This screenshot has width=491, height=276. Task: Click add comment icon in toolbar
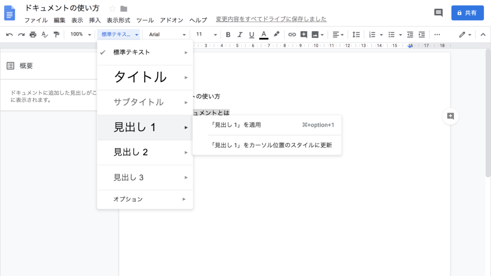[x=304, y=34]
